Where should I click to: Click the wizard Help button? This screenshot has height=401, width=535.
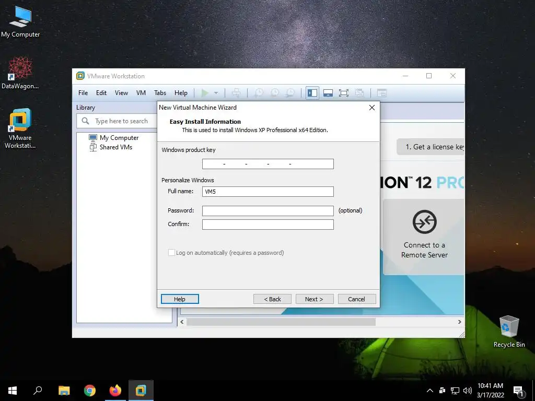180,299
